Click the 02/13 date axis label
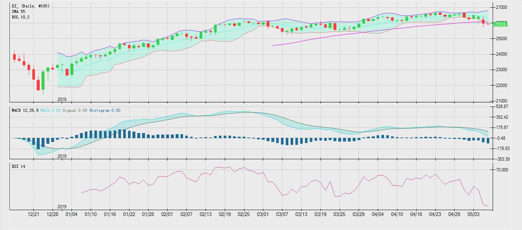The height and width of the screenshot is (230, 522). click(205, 214)
